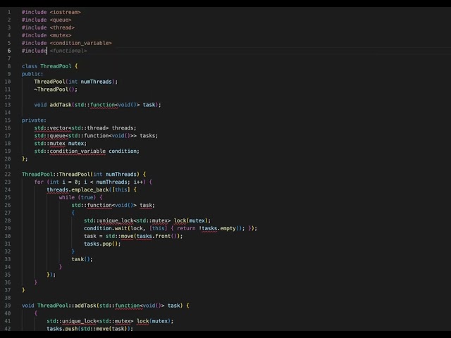
Task: Click line number 1 in the gutter
Action: point(9,12)
